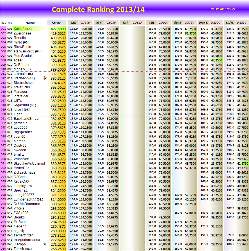This screenshot has width=249, height=251.
Task: Click the gold star next to utscheck
Action: coord(45,78)
